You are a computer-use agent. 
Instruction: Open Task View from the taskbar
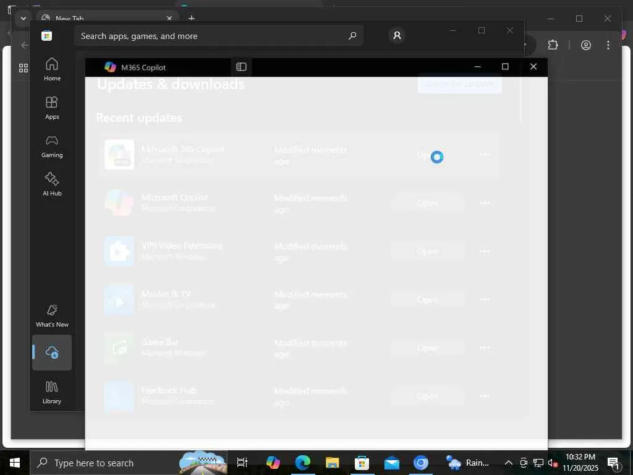(x=242, y=463)
